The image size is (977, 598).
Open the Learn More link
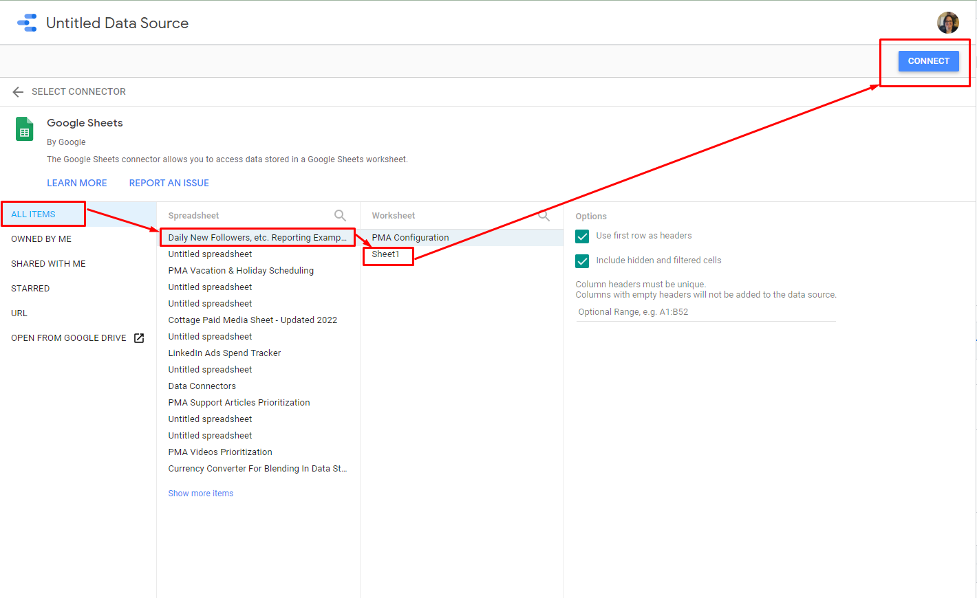[x=77, y=183]
